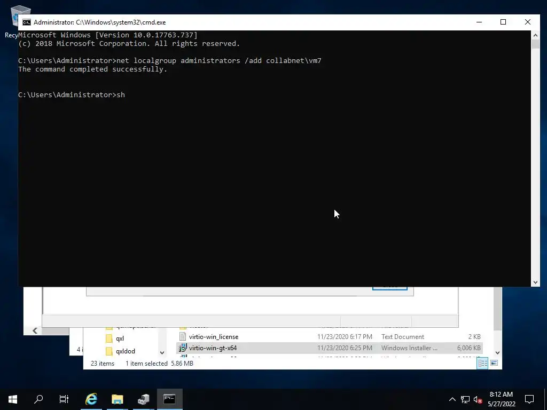This screenshot has height=410, width=547.
Task: Switch to the installer app on taskbar
Action: 143,399
